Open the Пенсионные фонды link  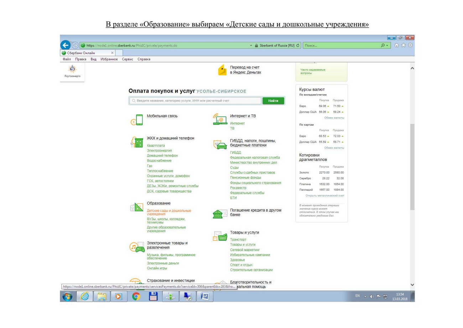click(245, 178)
